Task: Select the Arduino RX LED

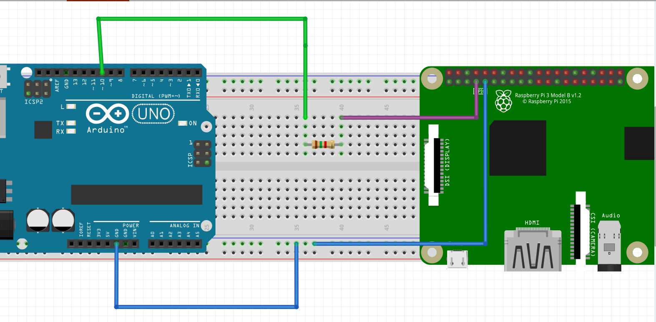Action: [x=71, y=131]
